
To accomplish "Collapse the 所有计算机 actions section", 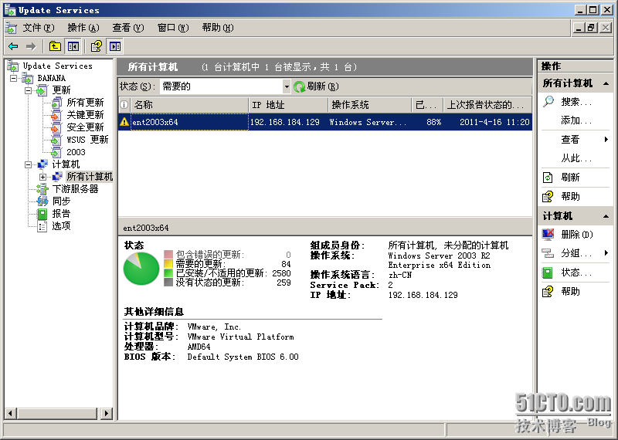I will click(606, 83).
